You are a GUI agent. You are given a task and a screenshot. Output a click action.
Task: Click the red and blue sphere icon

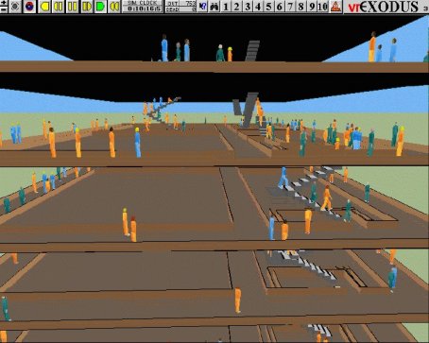(29, 7)
